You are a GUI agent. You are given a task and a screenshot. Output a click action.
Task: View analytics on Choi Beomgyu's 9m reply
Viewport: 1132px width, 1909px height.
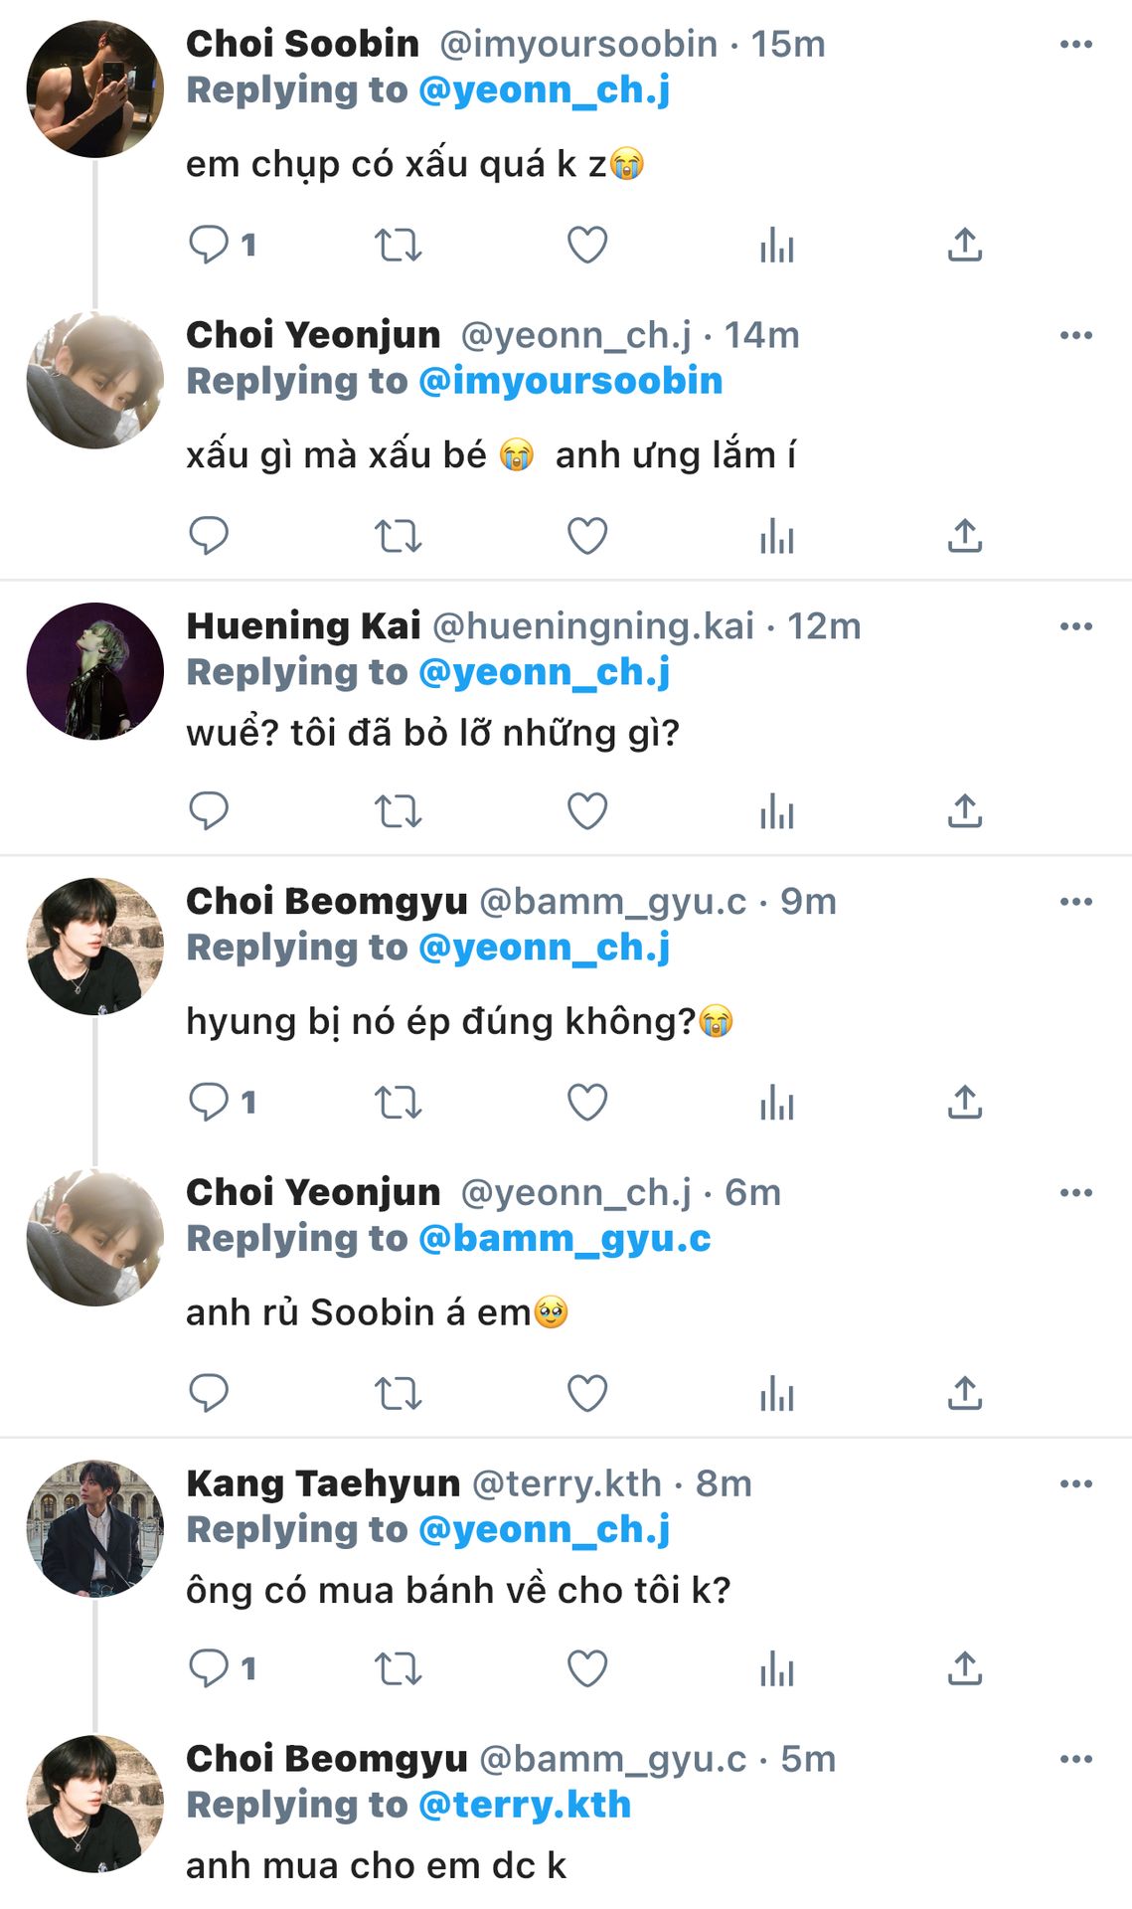tap(776, 1102)
